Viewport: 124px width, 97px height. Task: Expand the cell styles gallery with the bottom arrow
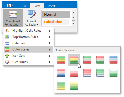tap(73, 24)
